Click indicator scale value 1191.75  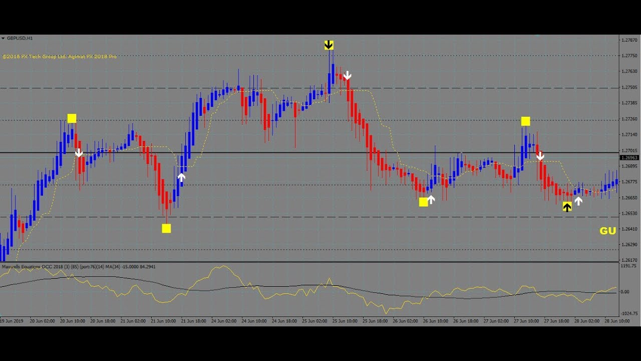pos(628,266)
